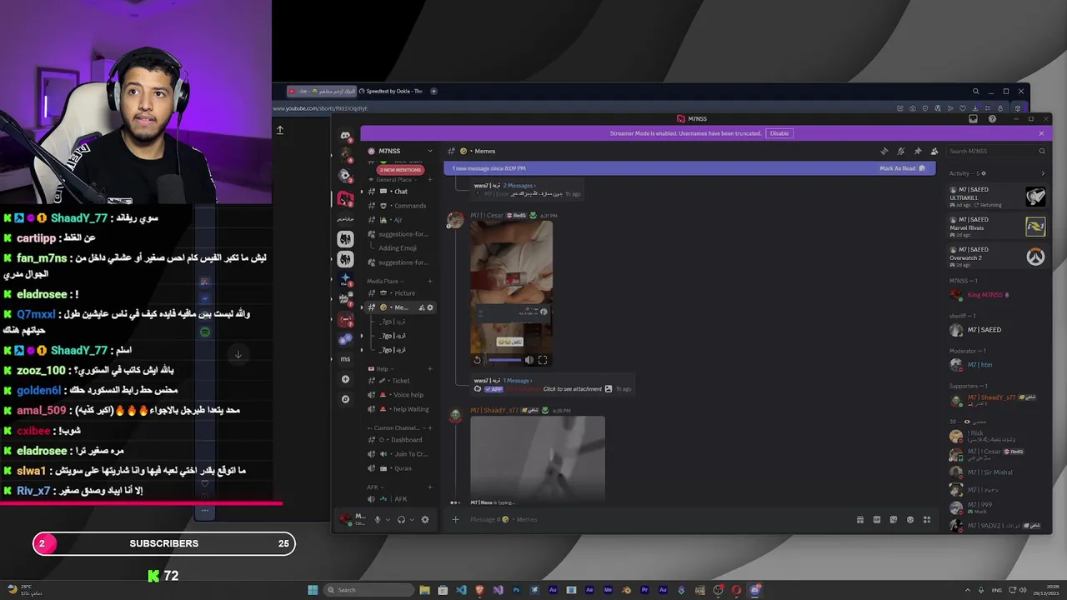Open the Apps launcher icon in message bar
This screenshot has width=1067, height=600.
[x=927, y=519]
